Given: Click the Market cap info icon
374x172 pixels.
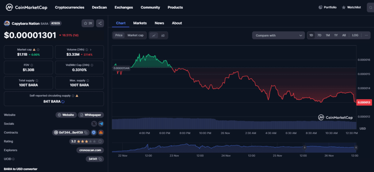Looking at the screenshot, I should click(38, 50).
